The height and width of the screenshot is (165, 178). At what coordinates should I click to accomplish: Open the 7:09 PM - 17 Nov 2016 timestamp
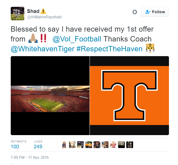click(x=30, y=157)
